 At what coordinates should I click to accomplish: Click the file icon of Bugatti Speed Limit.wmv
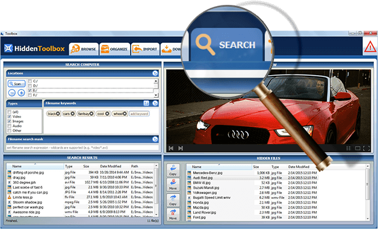(x=189, y=198)
